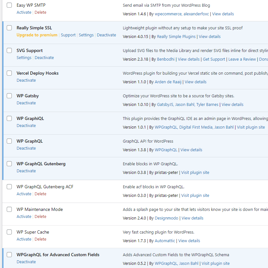Tick the WP Gatsby checkbox
The height and width of the screenshot is (268, 268).
(x=9, y=96)
